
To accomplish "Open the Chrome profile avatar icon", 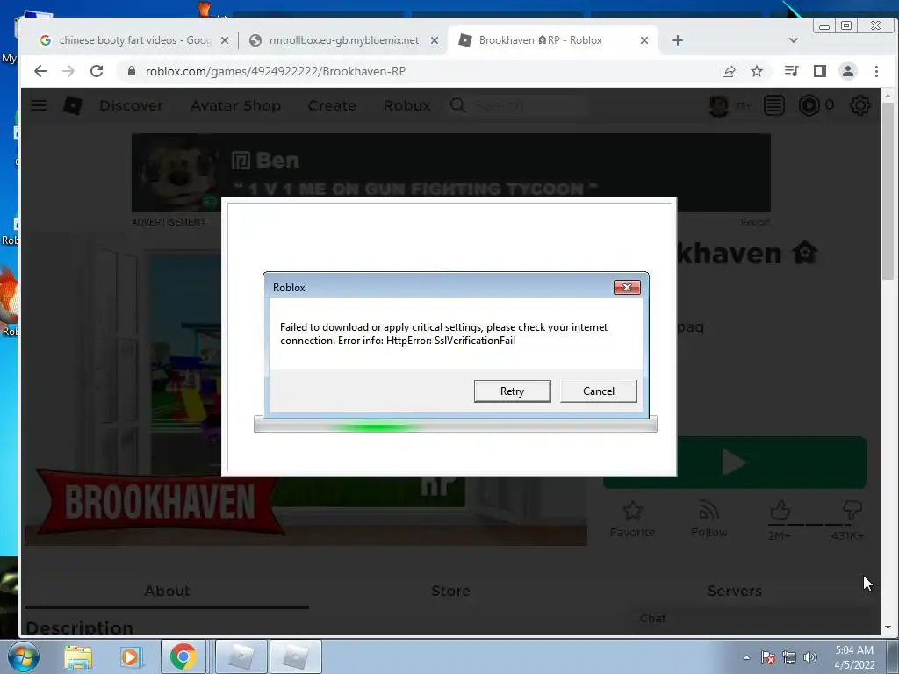I will click(x=847, y=71).
